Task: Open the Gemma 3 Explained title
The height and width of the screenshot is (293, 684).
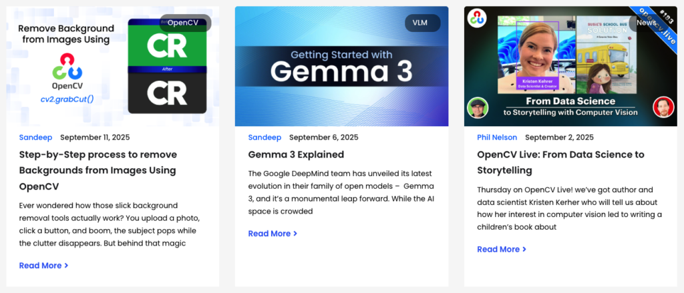Action: pyautogui.click(x=296, y=155)
